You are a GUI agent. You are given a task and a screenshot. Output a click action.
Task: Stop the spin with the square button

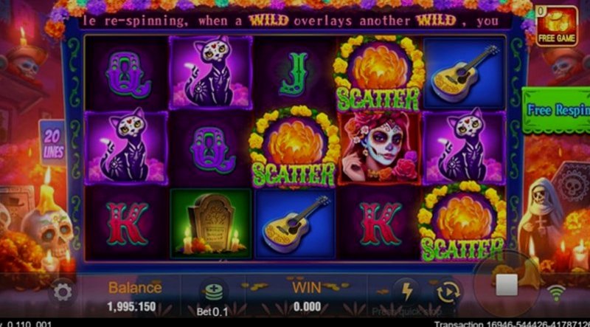tap(507, 285)
